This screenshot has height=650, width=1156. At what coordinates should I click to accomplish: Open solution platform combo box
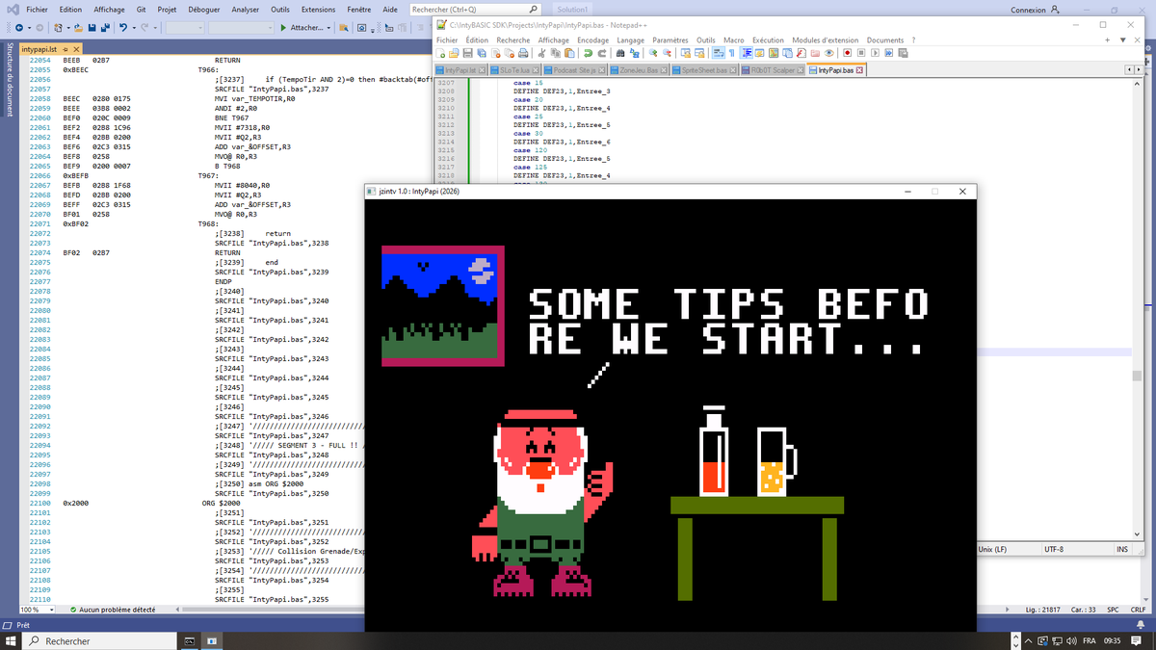coord(241,27)
